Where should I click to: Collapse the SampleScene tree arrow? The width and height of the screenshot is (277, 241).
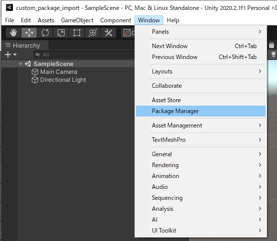(x=20, y=64)
